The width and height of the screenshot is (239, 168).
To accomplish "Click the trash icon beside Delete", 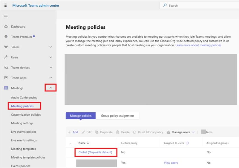I will pos(117,132).
